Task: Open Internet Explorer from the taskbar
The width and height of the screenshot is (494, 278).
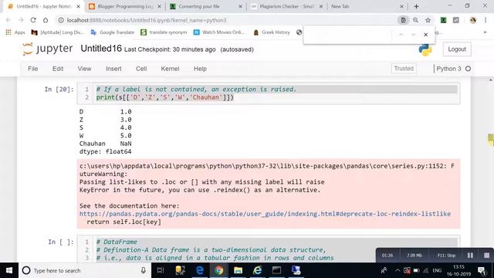Action: (x=257, y=270)
